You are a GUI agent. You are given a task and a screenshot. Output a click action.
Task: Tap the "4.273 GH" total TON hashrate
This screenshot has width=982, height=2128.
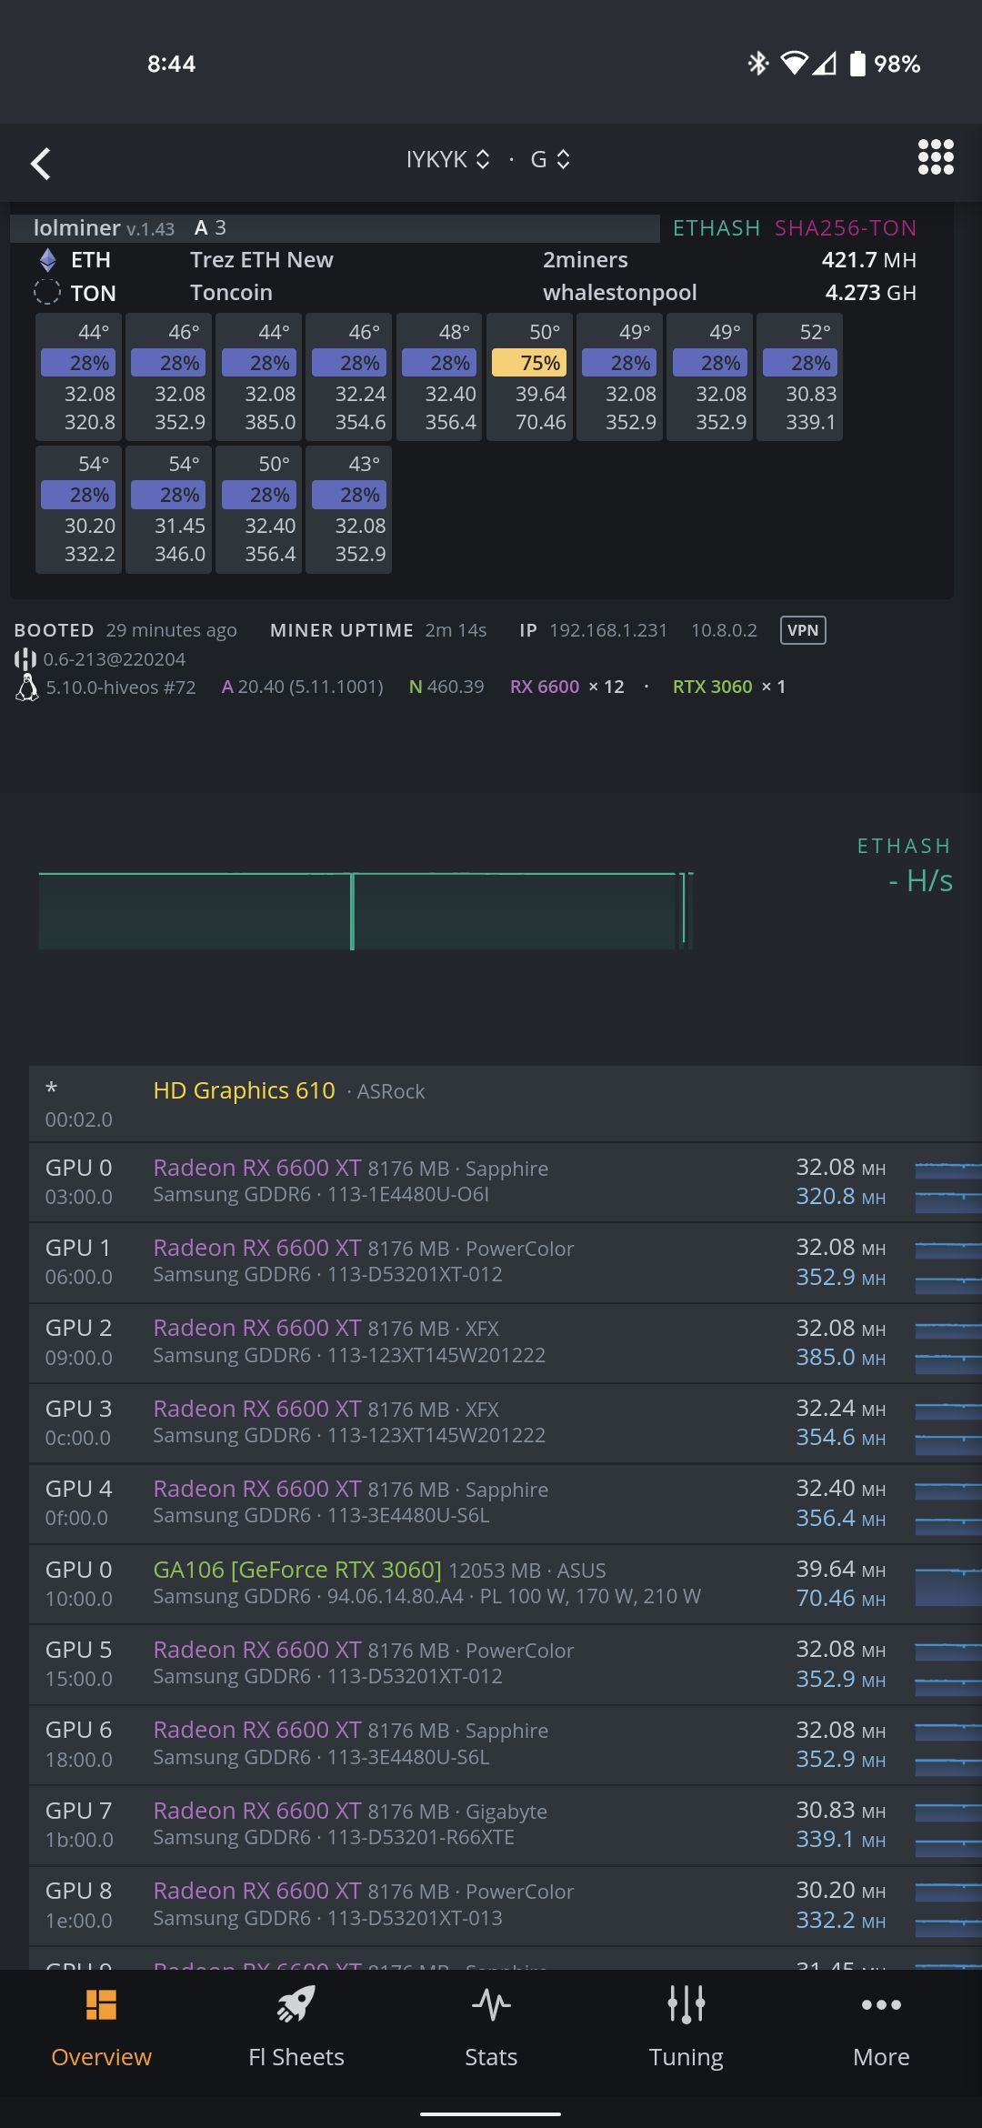click(871, 293)
